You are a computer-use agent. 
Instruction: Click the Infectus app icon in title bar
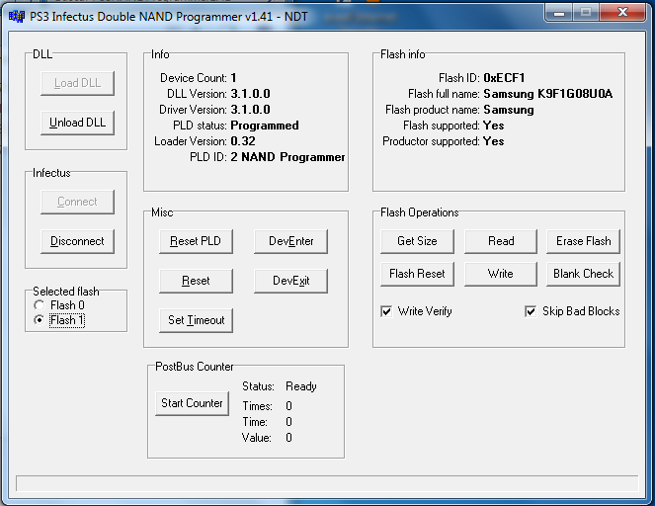pos(17,17)
